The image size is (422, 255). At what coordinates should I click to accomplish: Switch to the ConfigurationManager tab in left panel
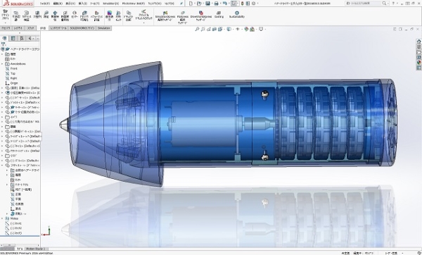[x=22, y=38]
